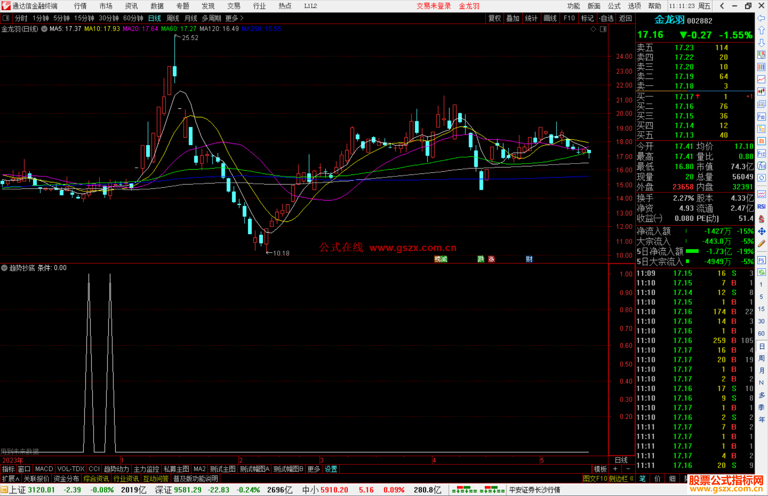The image size is (768, 496).
Task: Expand the 扩展 panel at bottom left
Action: pyautogui.click(x=11, y=479)
